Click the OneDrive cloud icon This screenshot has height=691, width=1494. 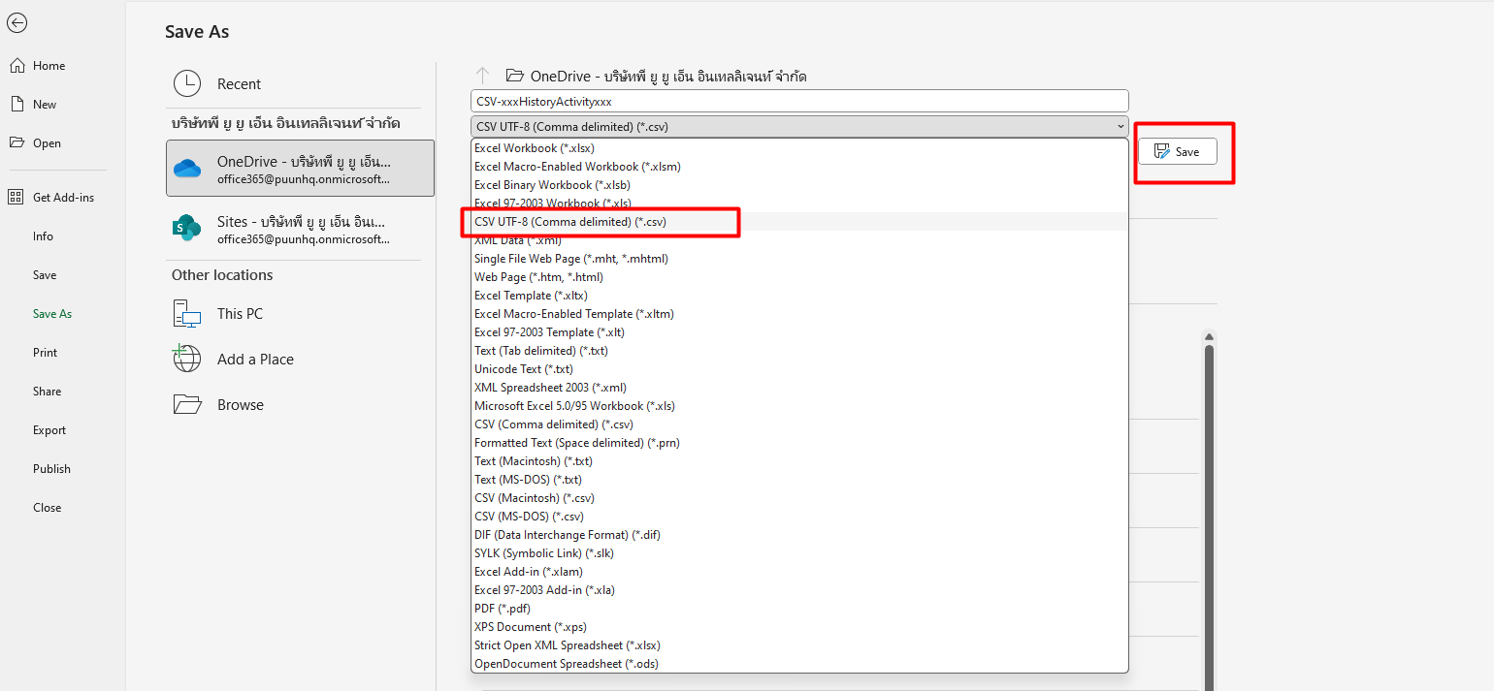[x=187, y=169]
